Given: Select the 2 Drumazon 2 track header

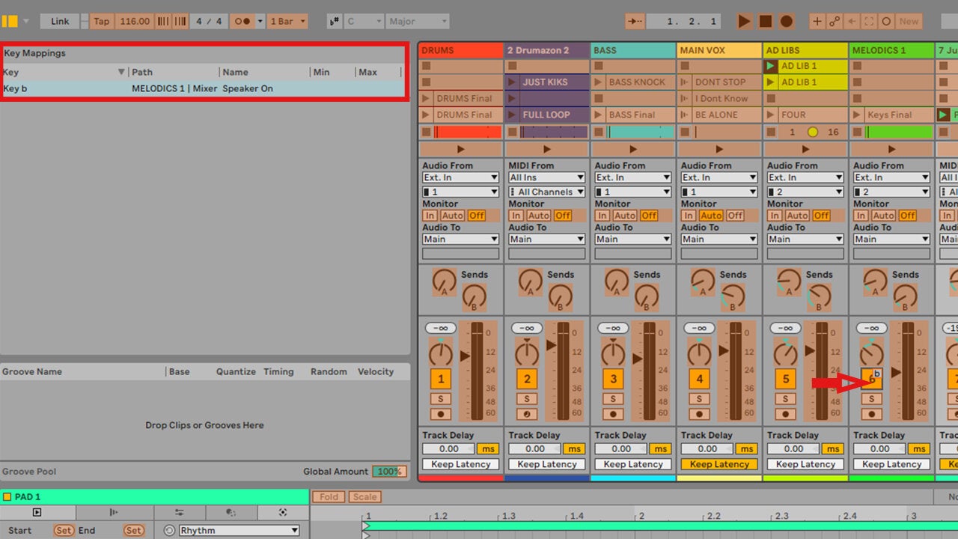Looking at the screenshot, I should pos(546,50).
